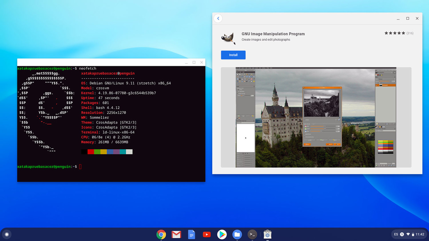Click the ES keyboard language indicator
Screen dimensions: 429x241
(396, 234)
